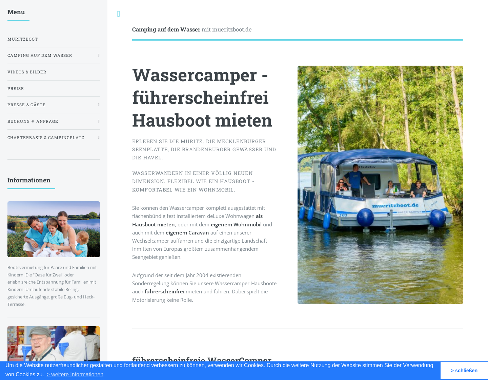Viewport: 488px width, 380px height.
Task: Click the 'Menu' sidebar heading
Action: coord(16,12)
